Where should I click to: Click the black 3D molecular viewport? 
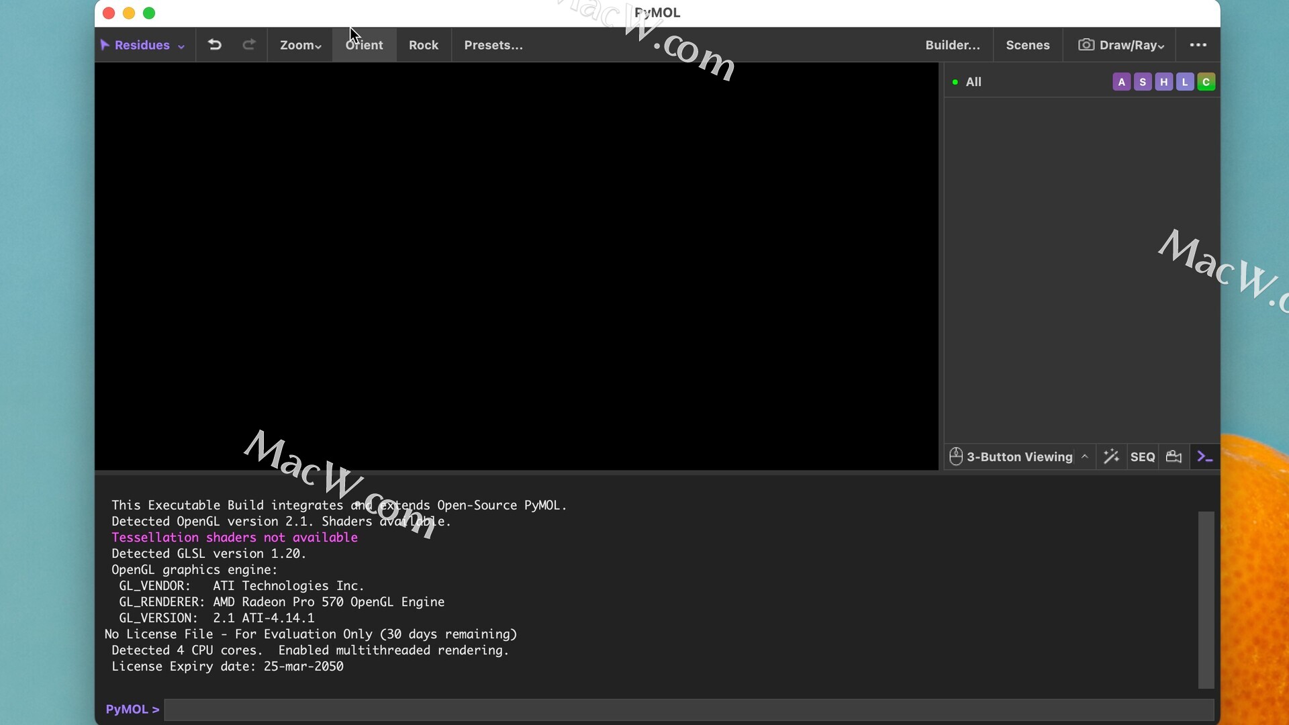click(x=516, y=267)
